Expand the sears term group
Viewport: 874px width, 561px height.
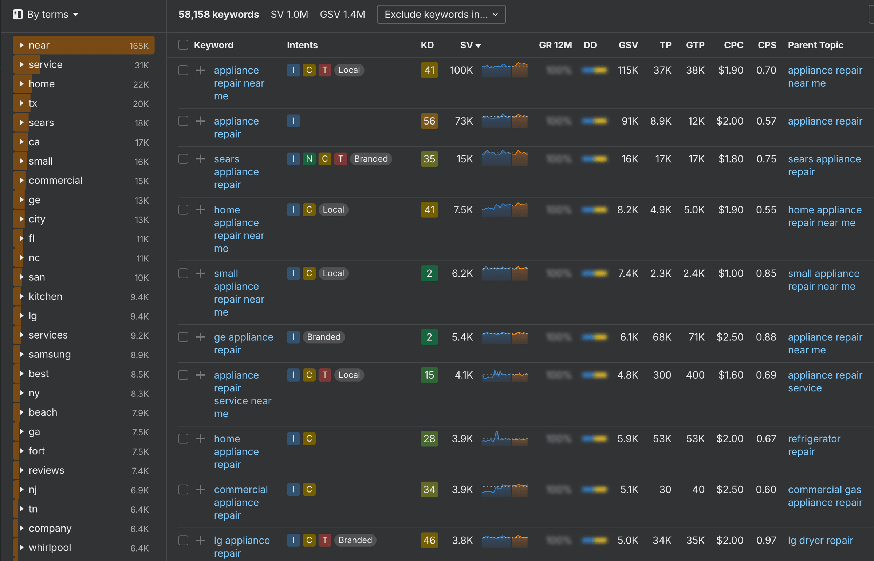pos(21,122)
